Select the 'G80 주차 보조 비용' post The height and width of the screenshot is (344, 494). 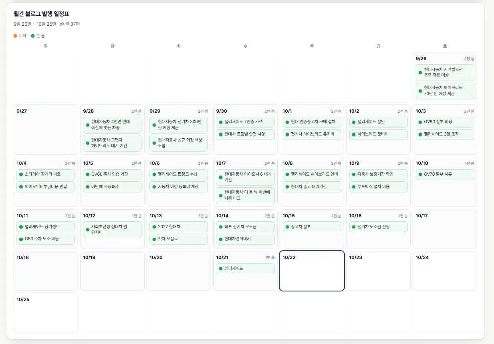click(x=46, y=239)
